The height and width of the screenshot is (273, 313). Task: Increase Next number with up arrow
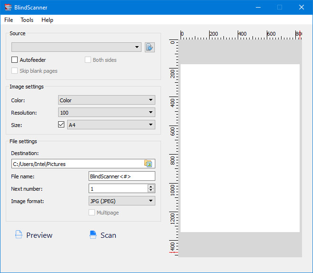click(151, 186)
